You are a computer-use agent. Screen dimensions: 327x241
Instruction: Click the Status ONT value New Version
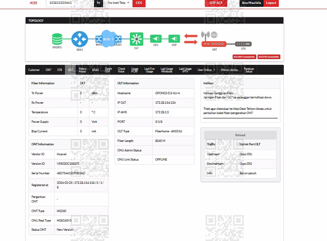click(65, 230)
